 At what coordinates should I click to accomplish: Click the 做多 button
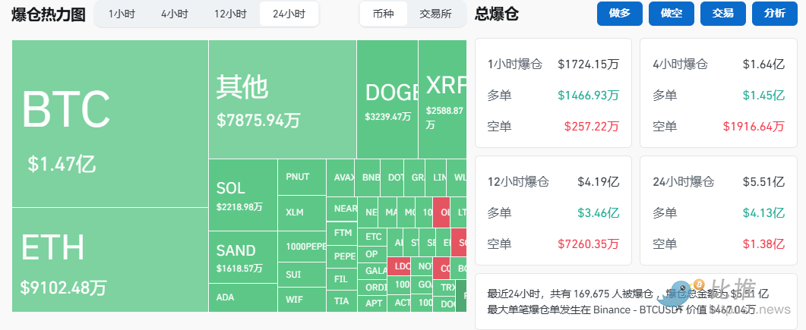coord(620,14)
